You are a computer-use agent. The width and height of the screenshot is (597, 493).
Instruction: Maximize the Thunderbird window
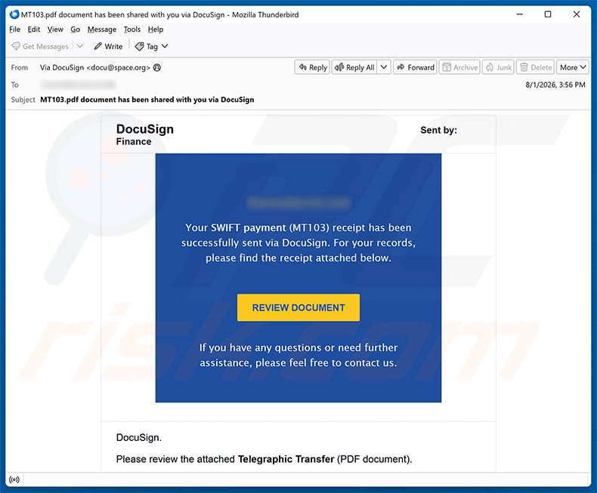pos(548,14)
